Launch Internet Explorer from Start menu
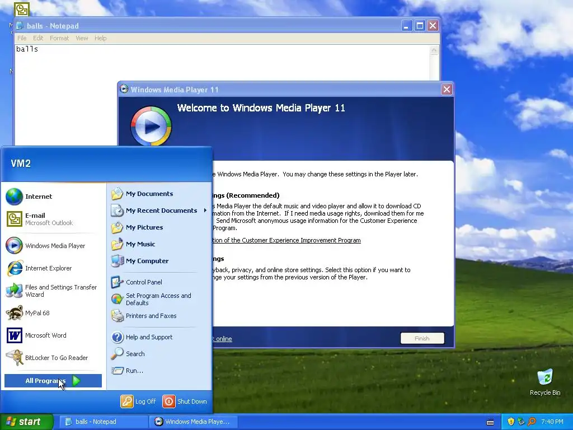573x430 pixels. [x=53, y=268]
